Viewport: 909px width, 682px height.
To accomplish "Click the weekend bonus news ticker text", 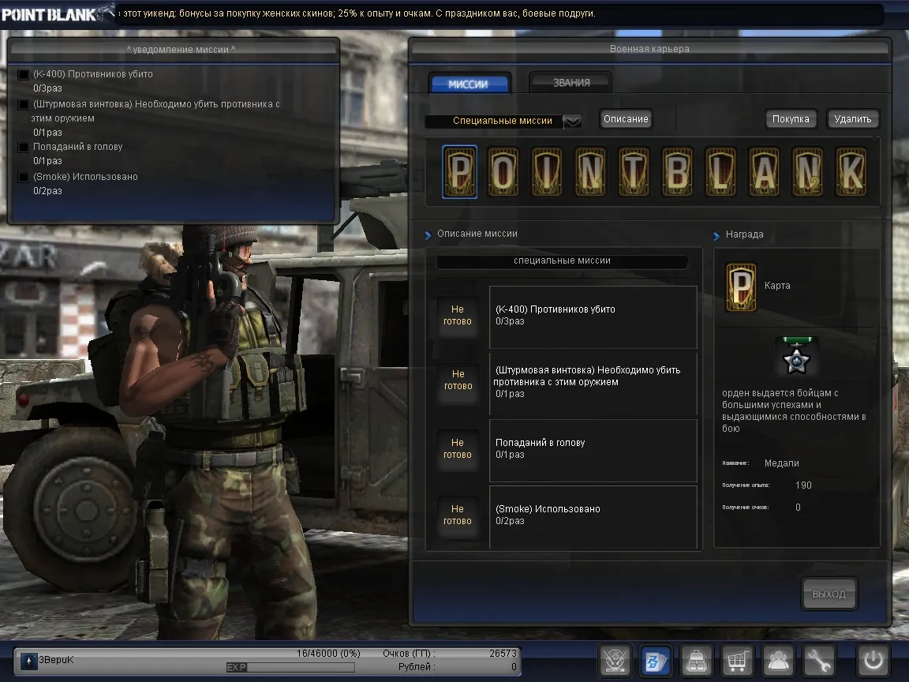I will [x=359, y=13].
